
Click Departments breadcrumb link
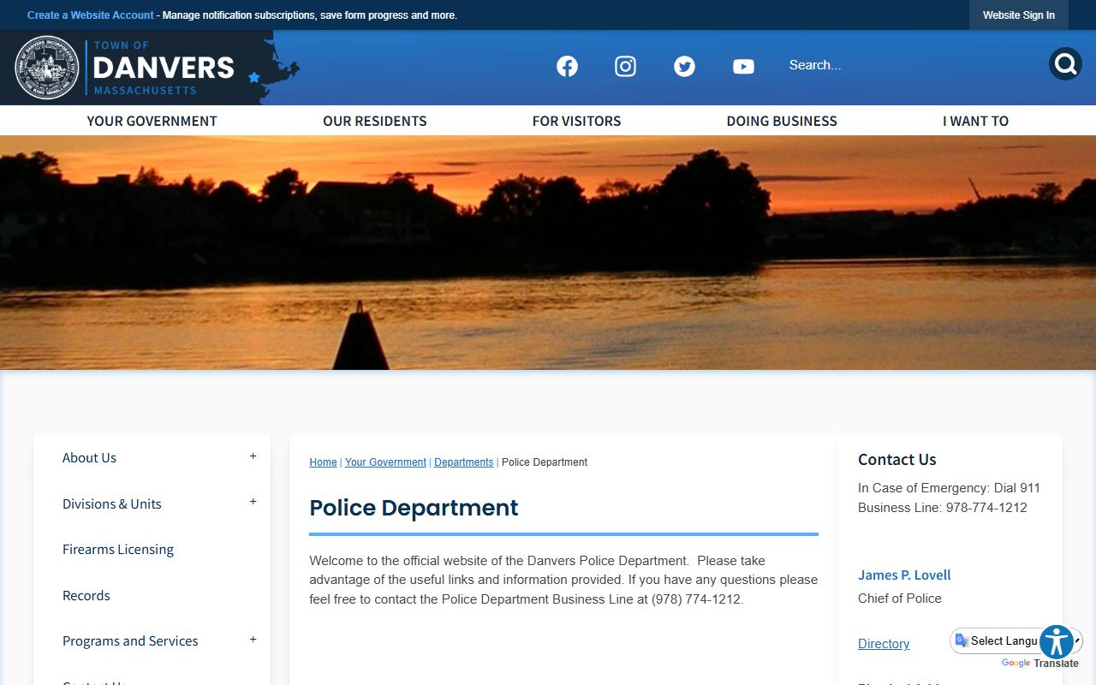tap(463, 462)
